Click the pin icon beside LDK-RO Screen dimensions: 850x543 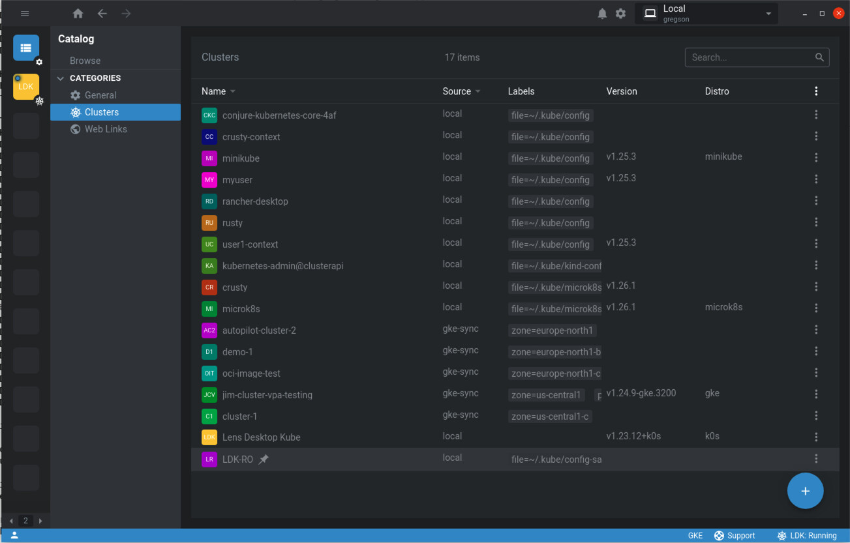(264, 460)
